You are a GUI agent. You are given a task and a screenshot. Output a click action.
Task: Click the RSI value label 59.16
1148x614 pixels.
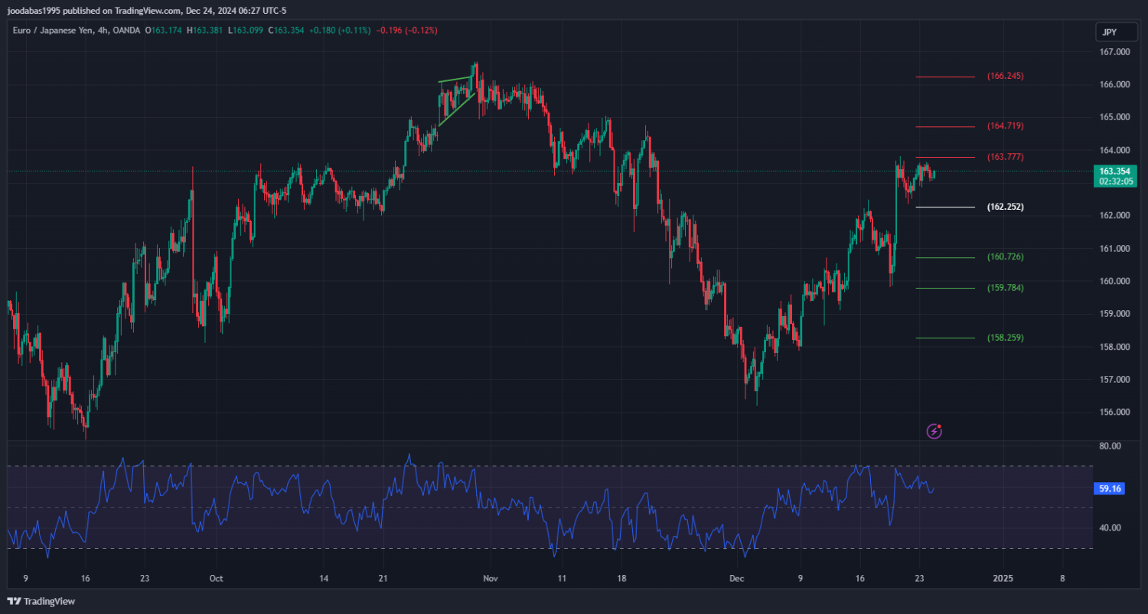pos(1109,488)
